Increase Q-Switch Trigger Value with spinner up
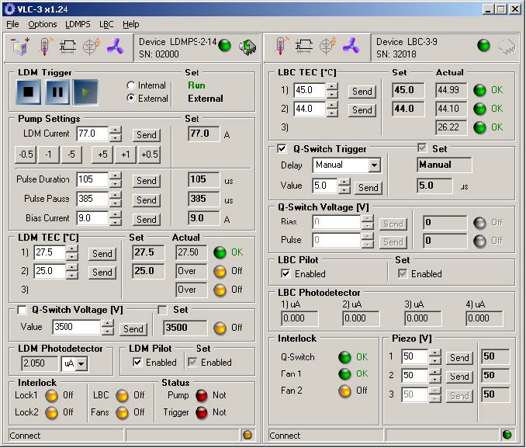526x448 pixels. [x=344, y=182]
